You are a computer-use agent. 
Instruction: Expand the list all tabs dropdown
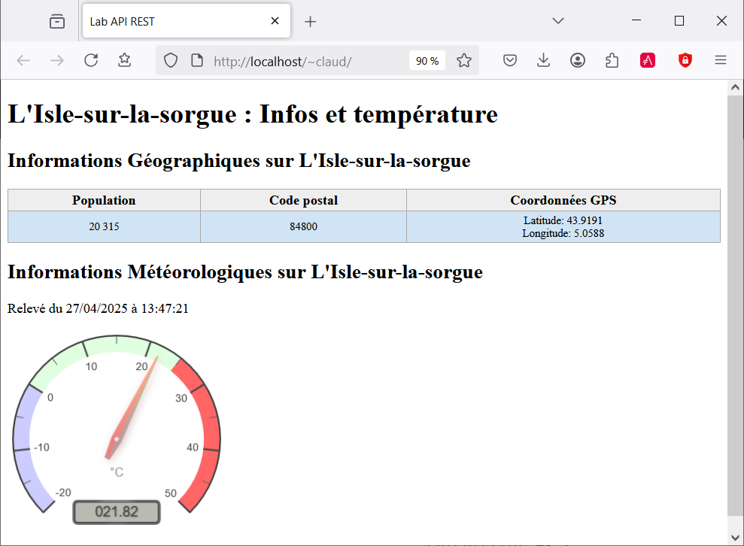(x=558, y=21)
